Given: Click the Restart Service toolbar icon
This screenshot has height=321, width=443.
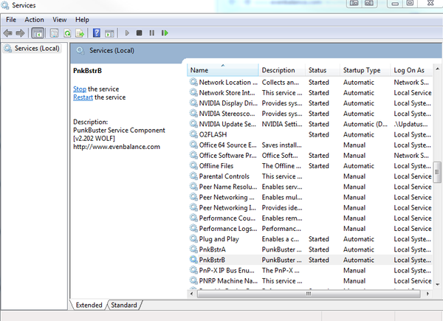Looking at the screenshot, I should [165, 33].
